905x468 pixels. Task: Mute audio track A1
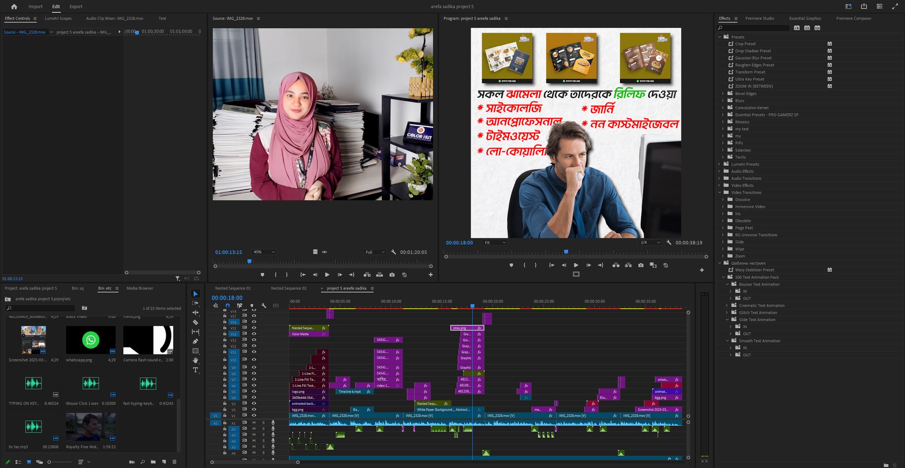[254, 423]
